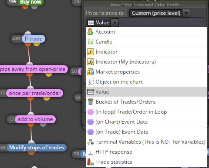Select (on Trade) Event Data

146,132
